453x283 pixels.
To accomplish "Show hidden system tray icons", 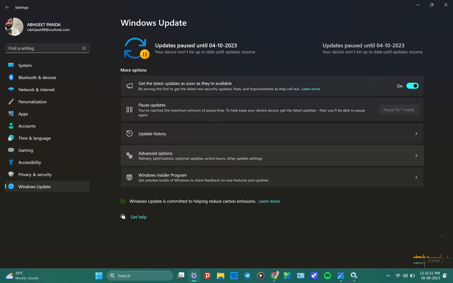I will click(x=388, y=276).
